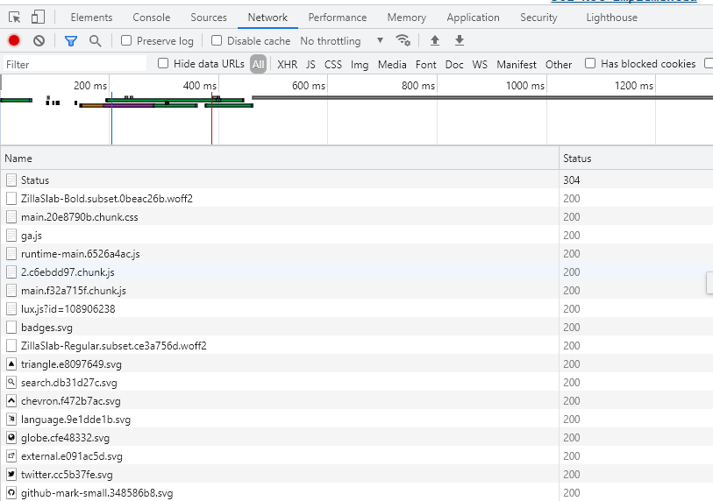This screenshot has height=501, width=713.
Task: Open the No throttling dropdown
Action: click(342, 41)
